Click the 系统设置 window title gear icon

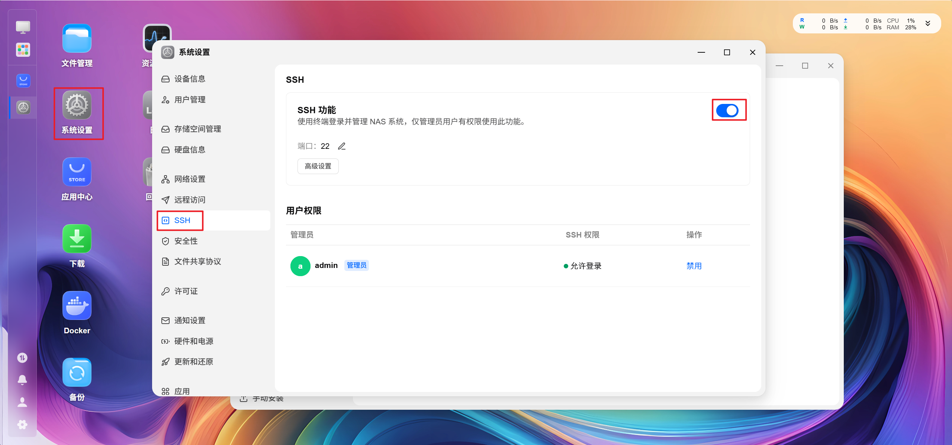[x=168, y=52]
